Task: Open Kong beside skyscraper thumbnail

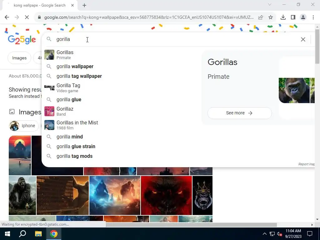Action: [62, 195]
